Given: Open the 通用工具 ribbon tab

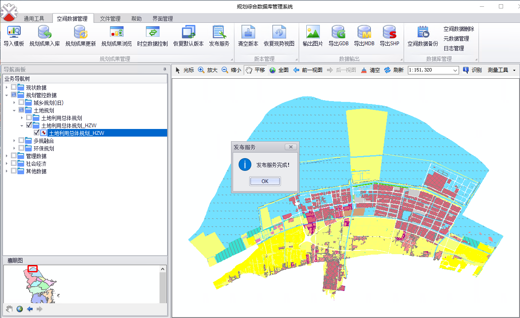Looking at the screenshot, I should 34,19.
